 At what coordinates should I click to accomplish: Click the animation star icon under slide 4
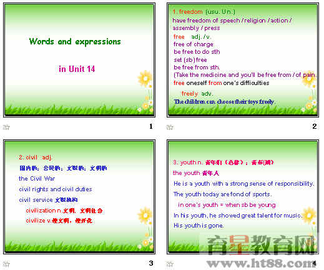pyautogui.click(x=170, y=264)
